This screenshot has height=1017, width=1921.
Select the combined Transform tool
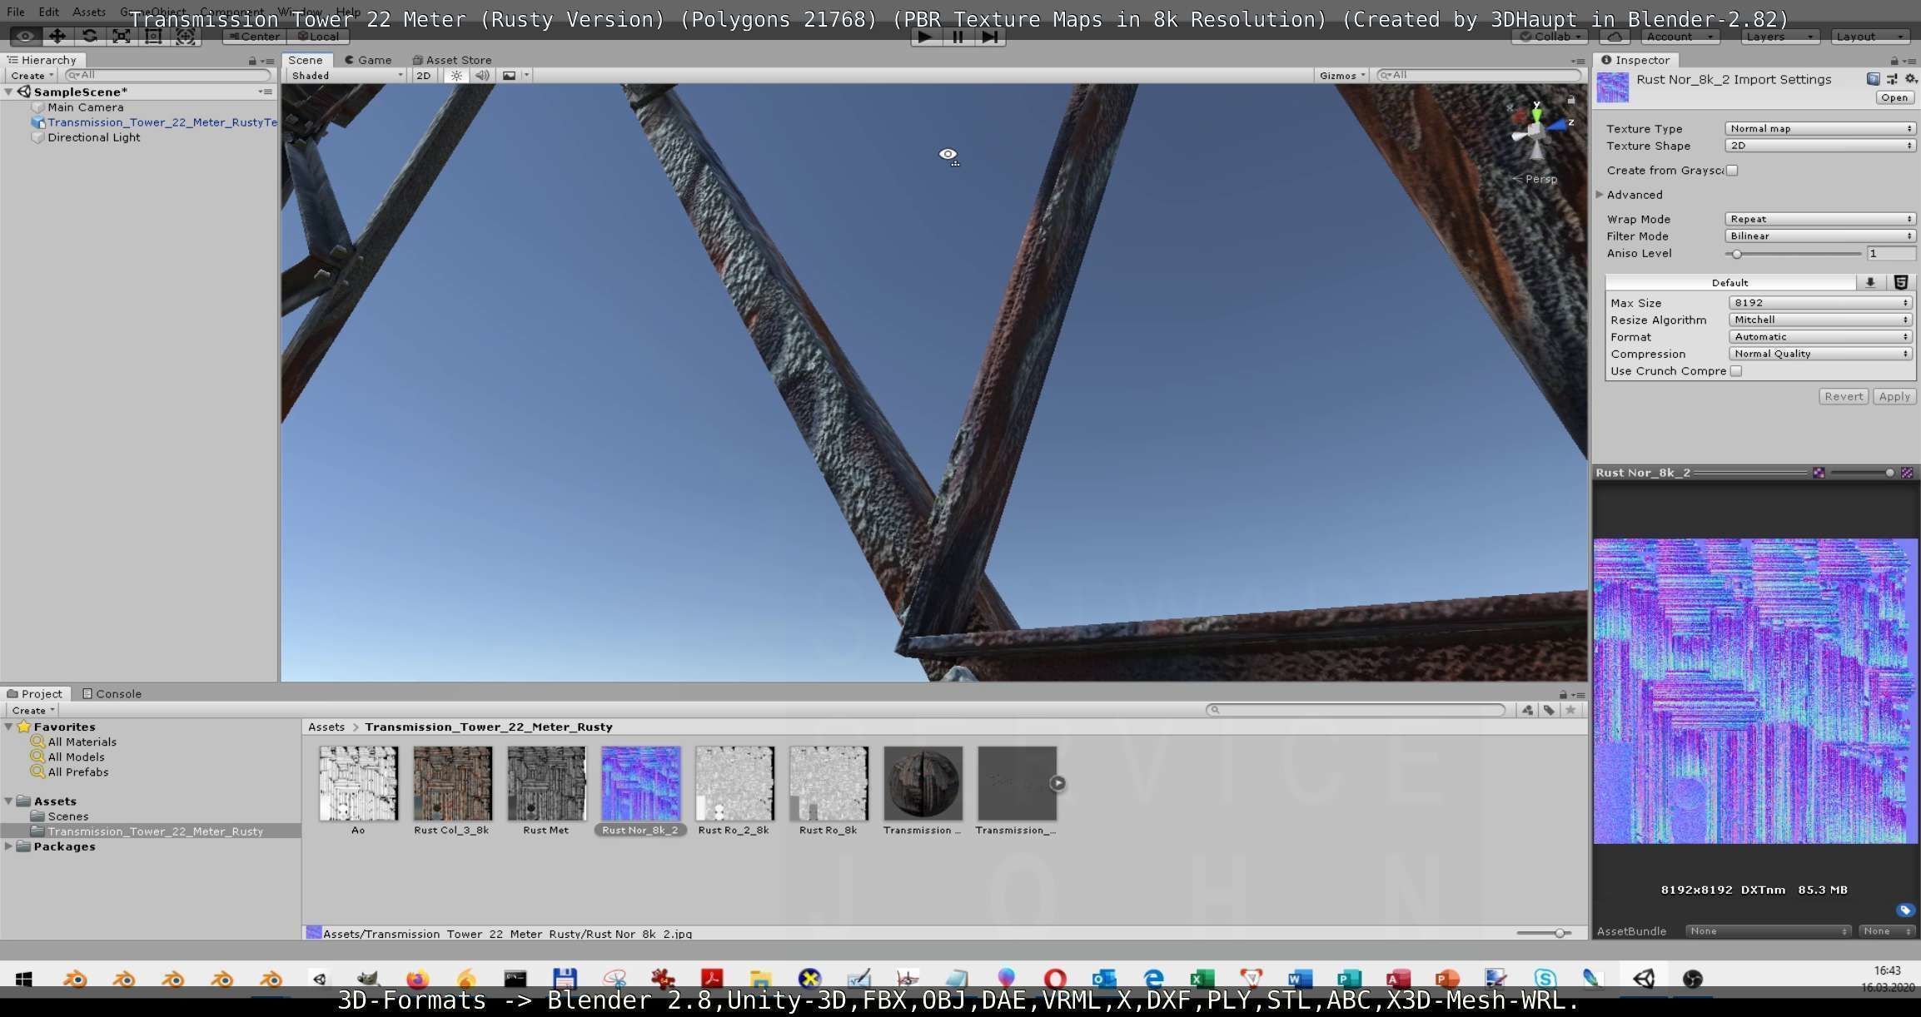click(x=185, y=37)
